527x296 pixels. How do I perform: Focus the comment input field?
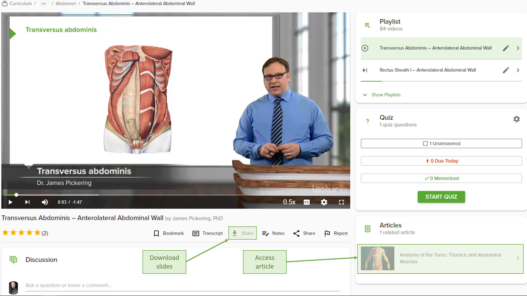tap(182, 285)
